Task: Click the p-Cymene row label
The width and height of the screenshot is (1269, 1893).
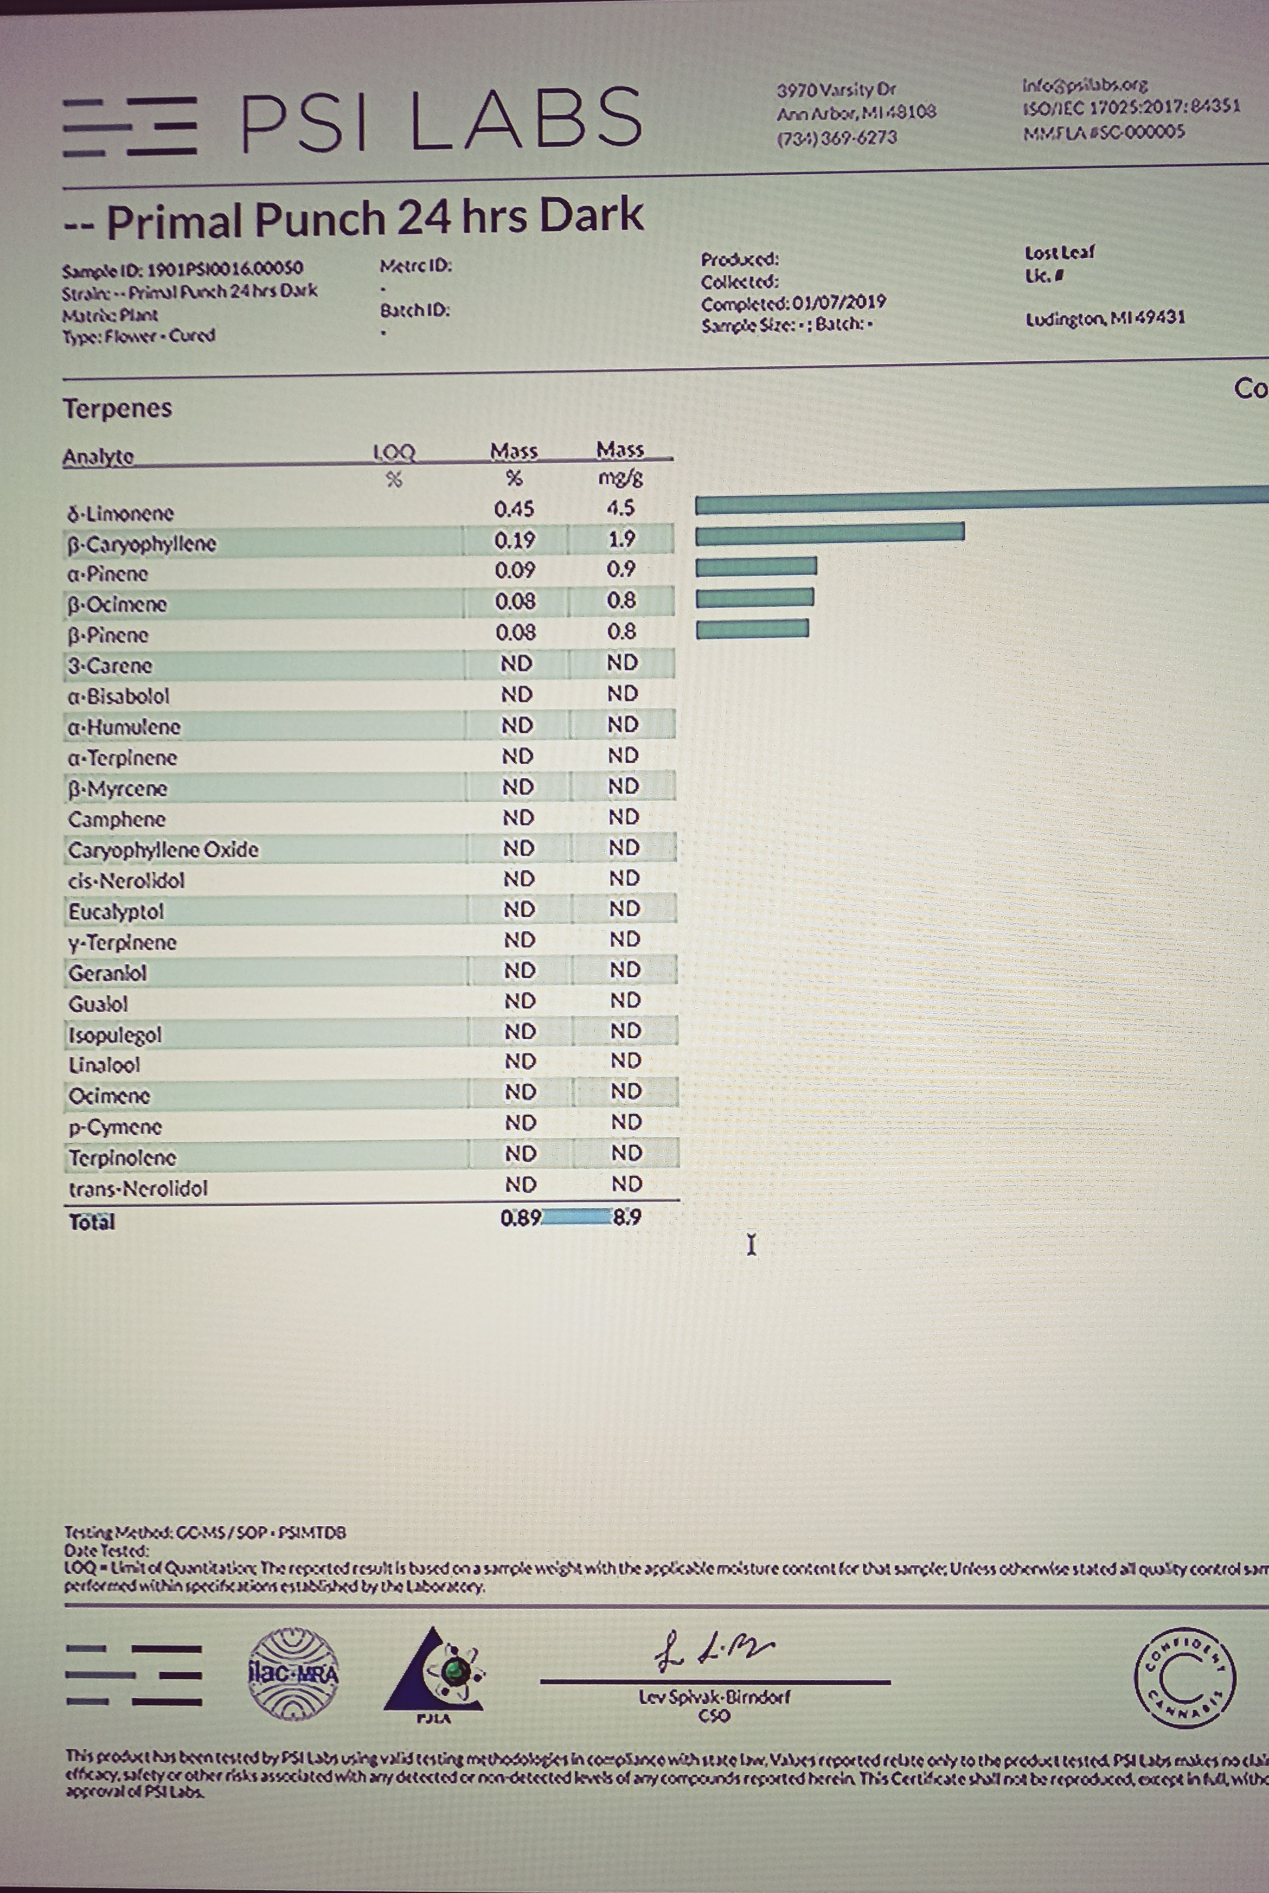Action: coord(115,1127)
